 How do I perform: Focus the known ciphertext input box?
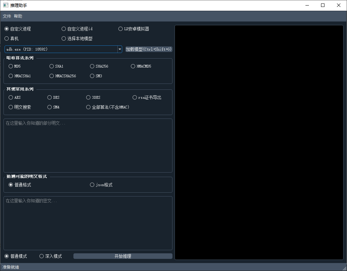point(88,223)
